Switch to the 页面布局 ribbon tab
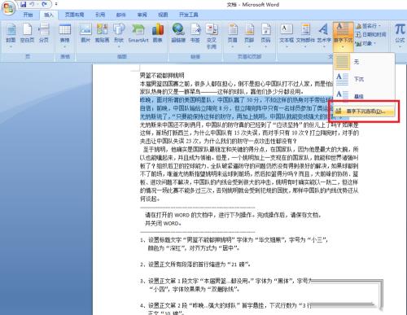 [74, 15]
